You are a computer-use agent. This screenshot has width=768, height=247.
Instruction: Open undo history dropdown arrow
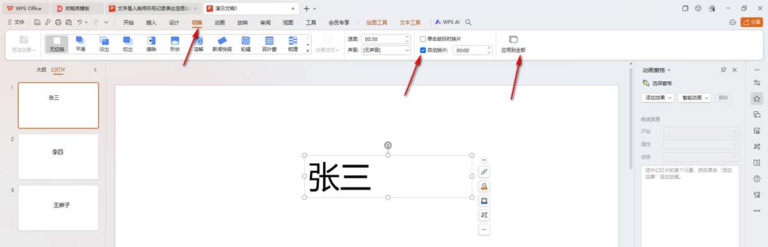(x=87, y=22)
